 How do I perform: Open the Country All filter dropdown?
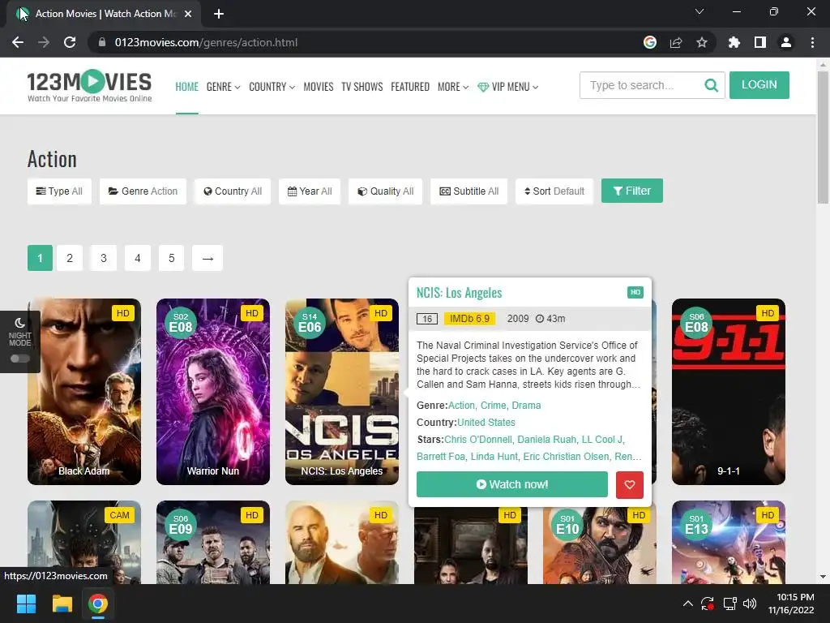point(233,191)
